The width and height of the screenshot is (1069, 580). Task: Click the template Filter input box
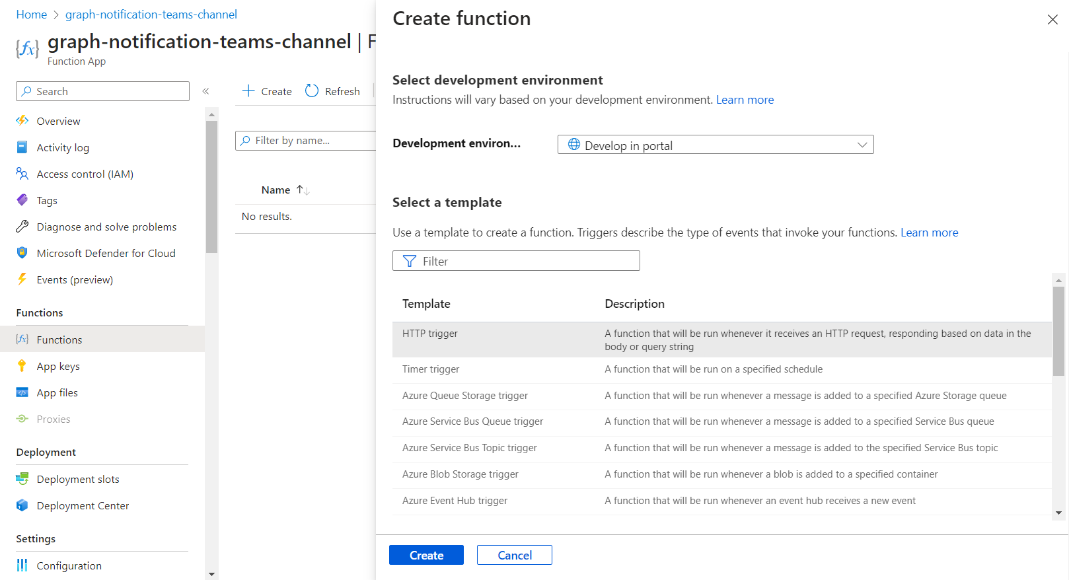coord(516,261)
